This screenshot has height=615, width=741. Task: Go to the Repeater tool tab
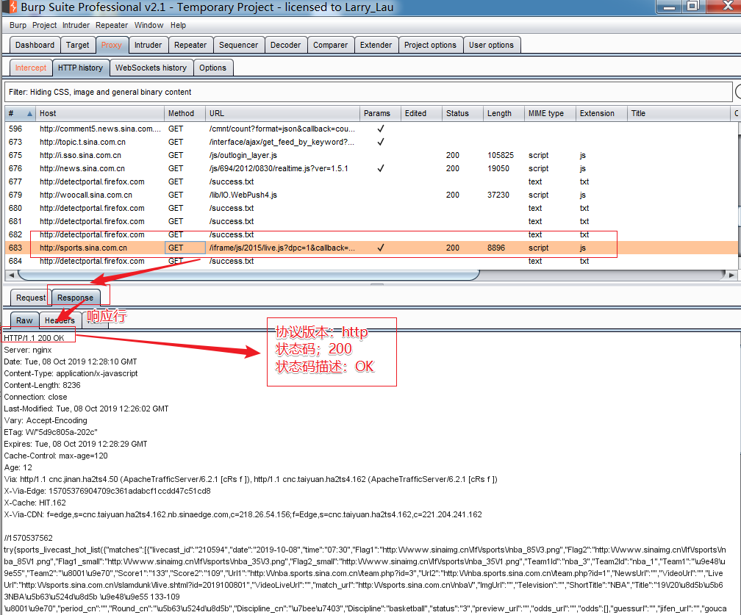click(x=190, y=45)
